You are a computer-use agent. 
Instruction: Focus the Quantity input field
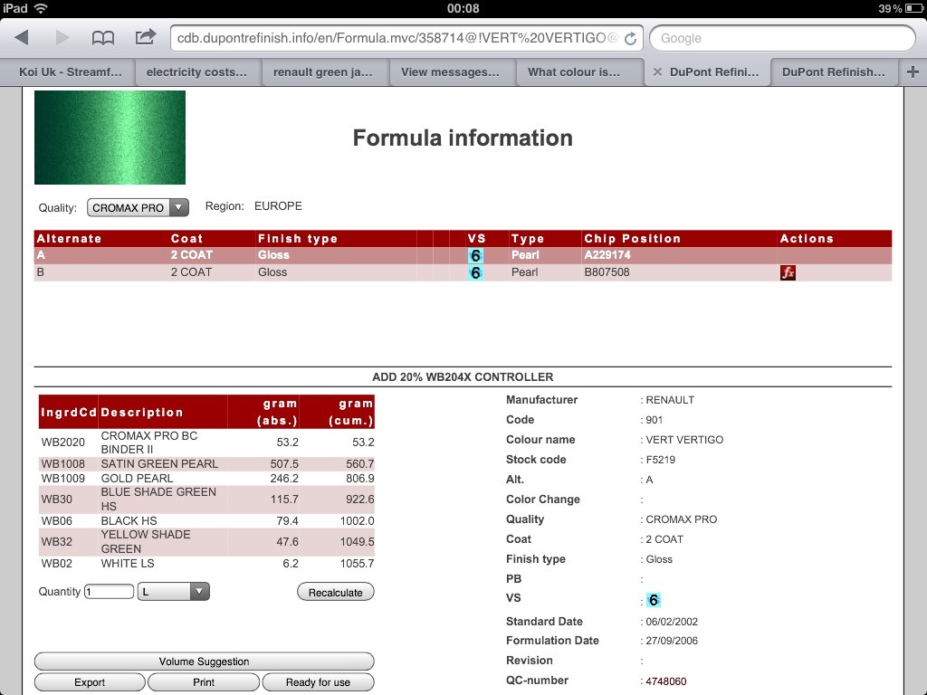(x=109, y=592)
